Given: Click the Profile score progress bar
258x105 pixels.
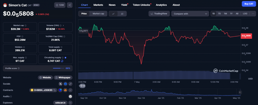Looking at the screenshot, I should pyautogui.click(x=58, y=68).
